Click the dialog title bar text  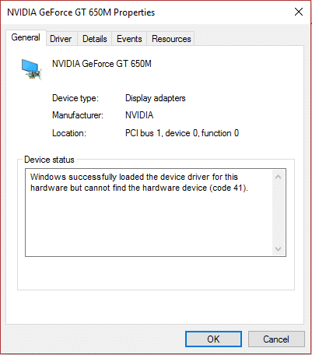click(x=81, y=12)
